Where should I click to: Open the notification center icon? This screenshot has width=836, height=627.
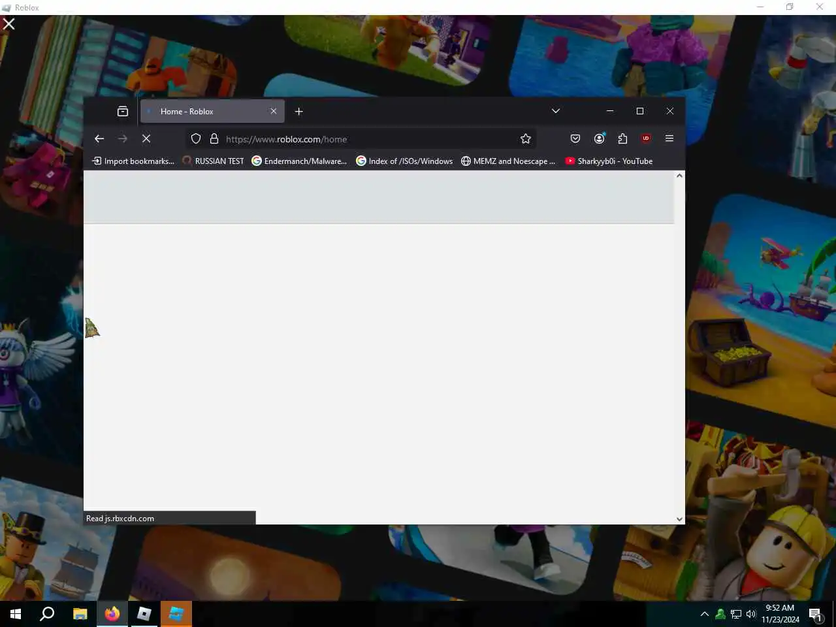(x=815, y=614)
